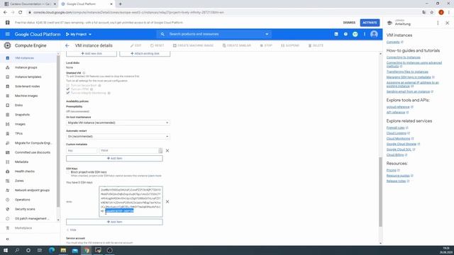Click the metadata Key input field

[x=82, y=151]
